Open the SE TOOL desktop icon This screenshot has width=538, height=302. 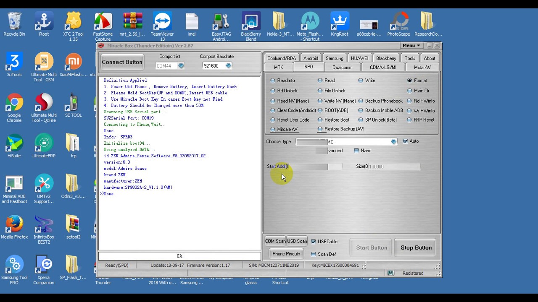point(73,105)
